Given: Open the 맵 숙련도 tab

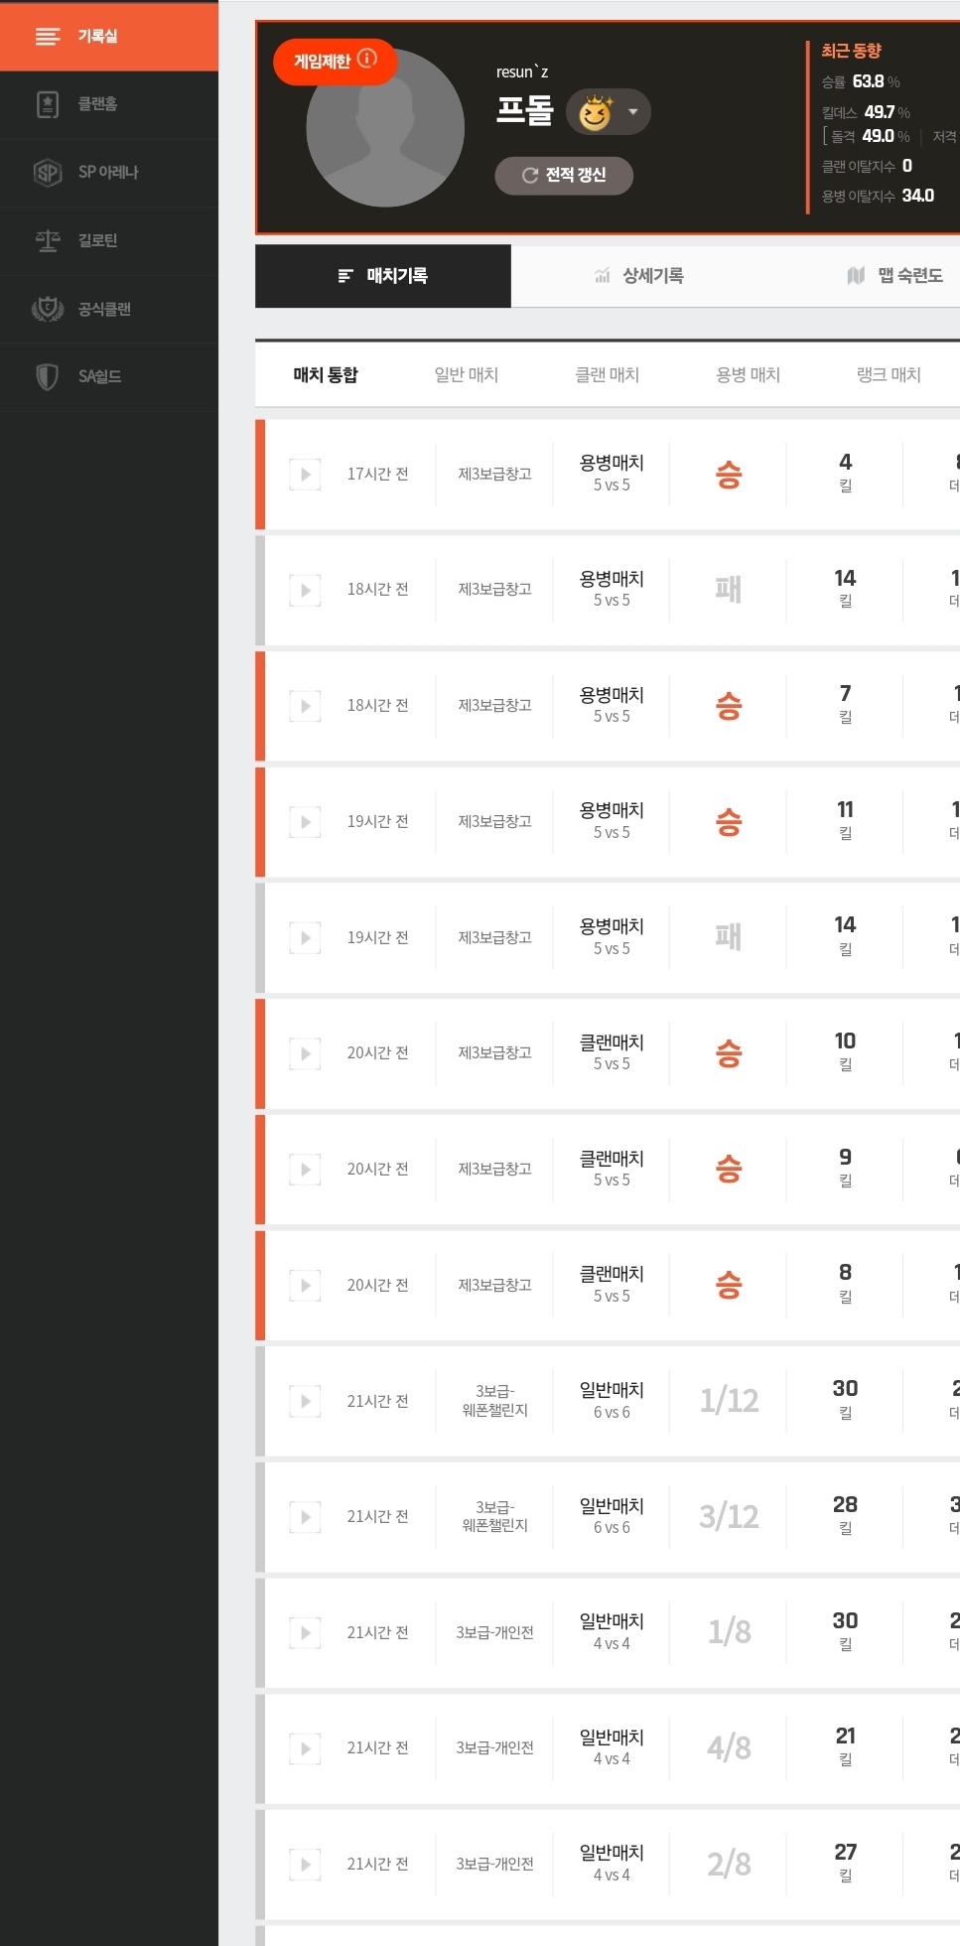Looking at the screenshot, I should [895, 276].
